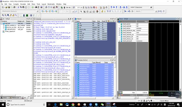Click the Find binoculars icon
Viewport: 182px width, 107px height.
(36, 7)
